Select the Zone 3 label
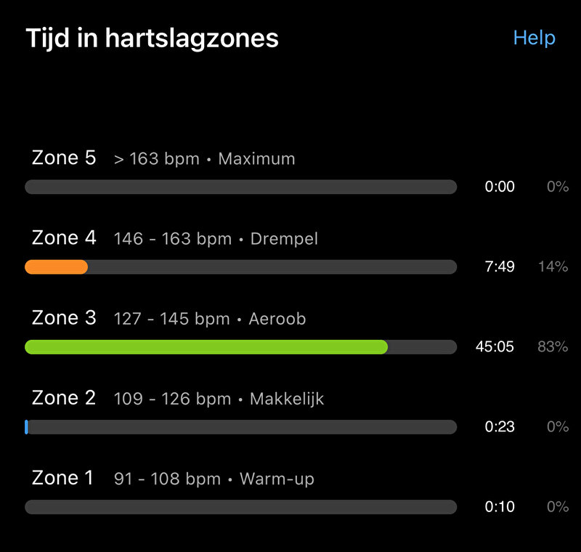The width and height of the screenshot is (581, 552). pos(64,318)
